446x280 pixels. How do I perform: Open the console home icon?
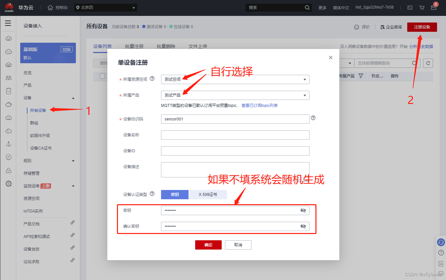click(50, 7)
